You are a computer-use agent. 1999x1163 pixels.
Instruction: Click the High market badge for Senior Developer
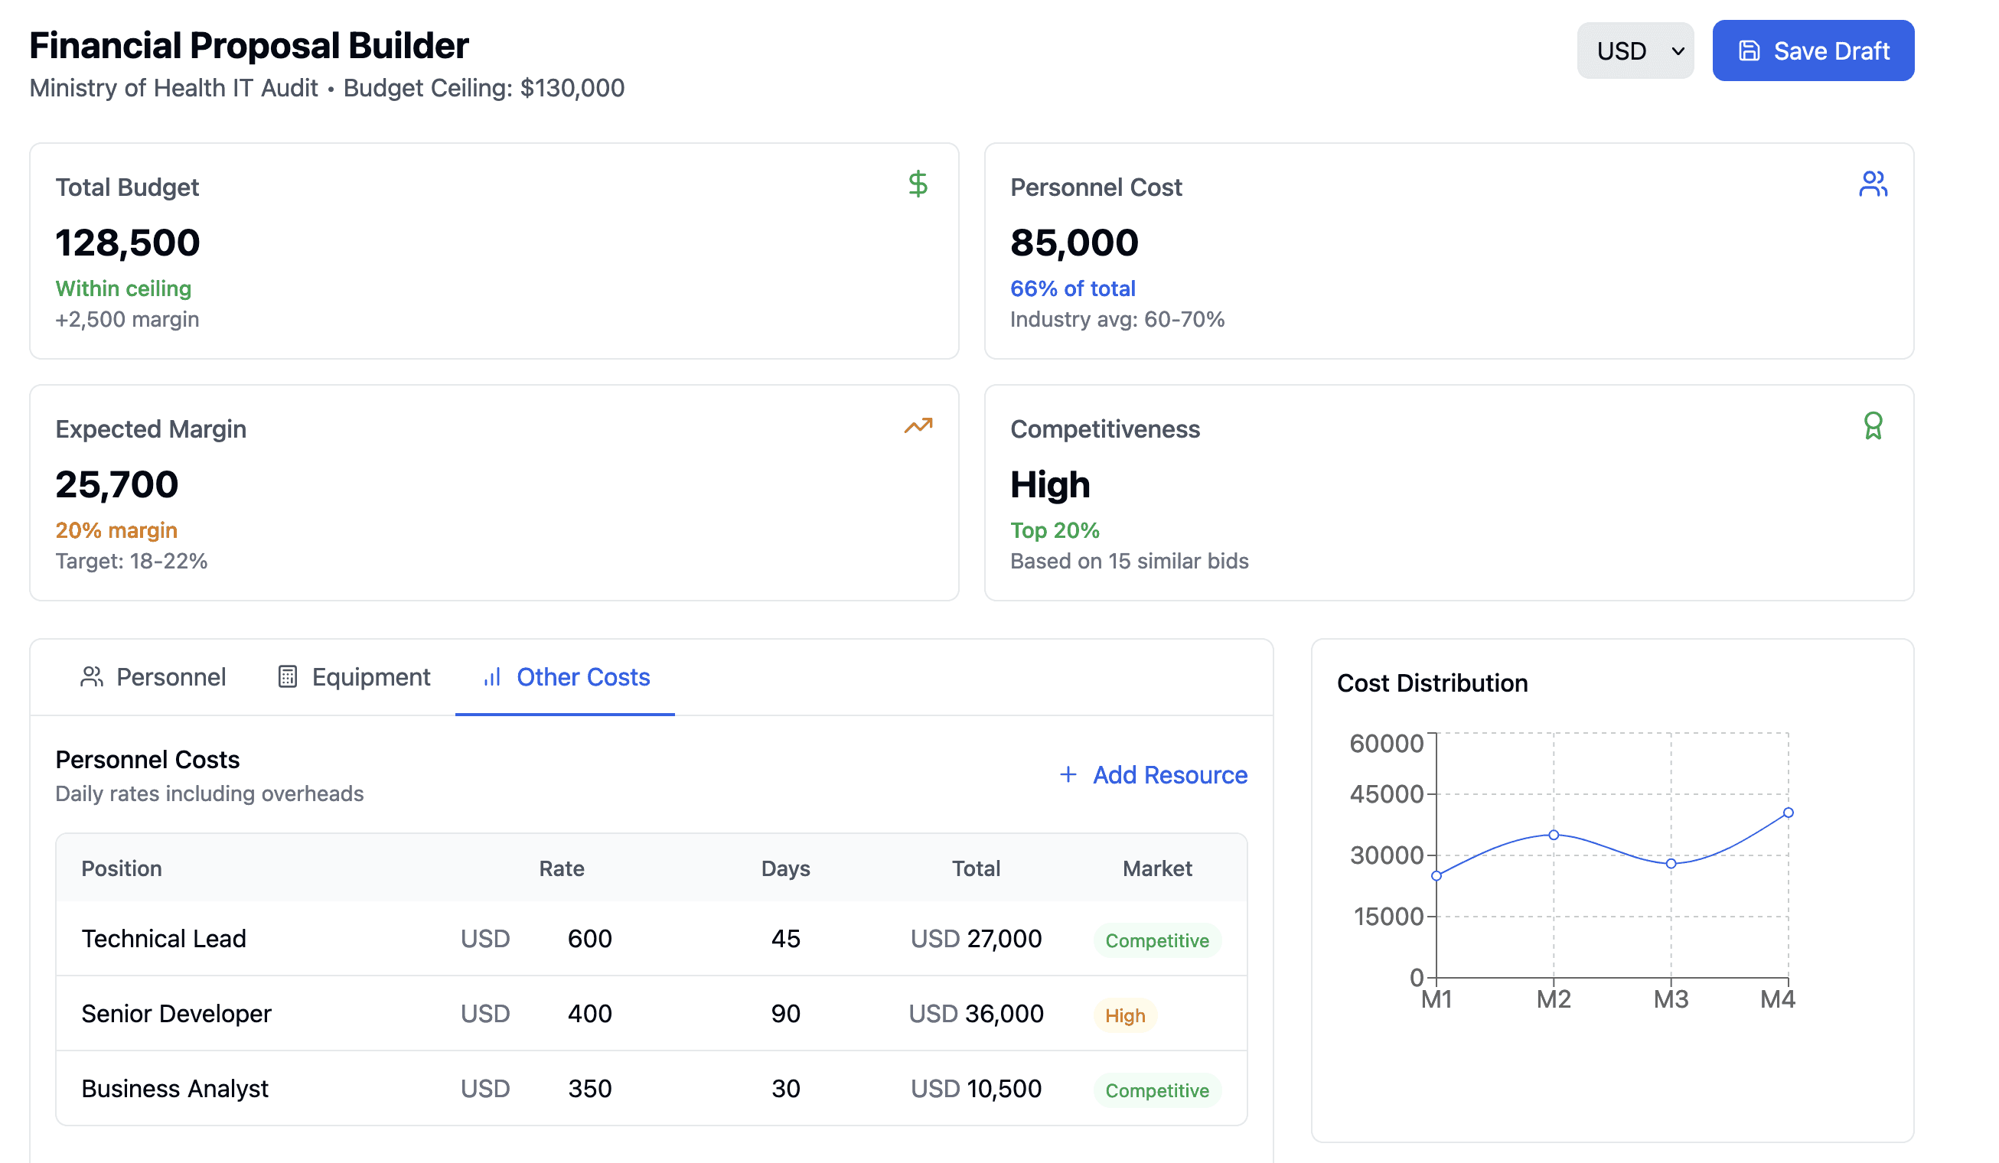point(1124,1015)
